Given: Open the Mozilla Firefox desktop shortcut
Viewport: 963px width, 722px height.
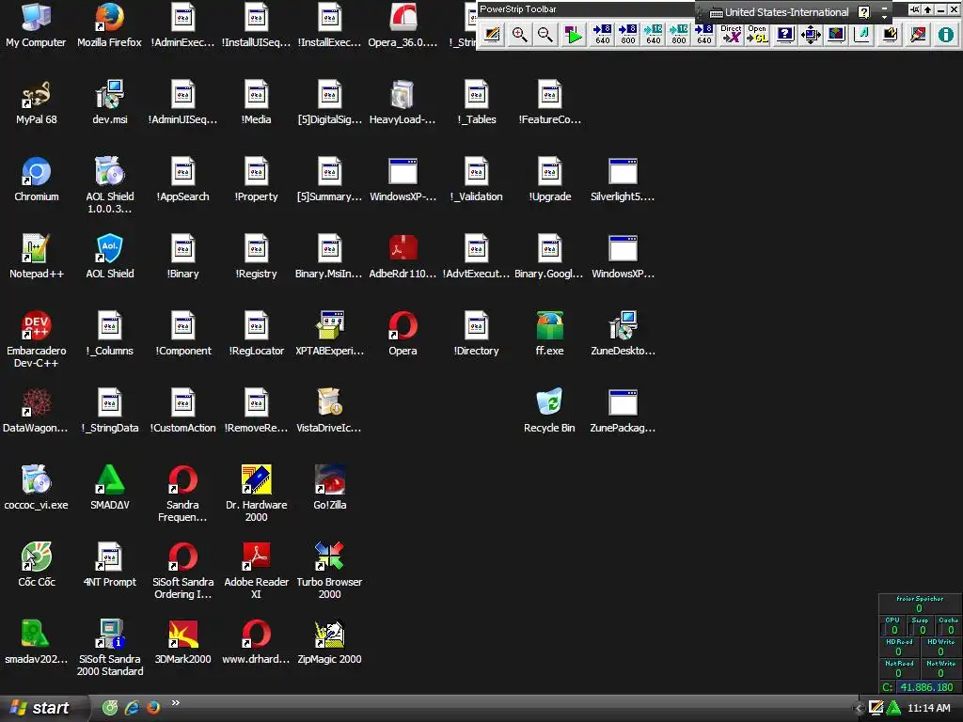Looking at the screenshot, I should click(109, 24).
